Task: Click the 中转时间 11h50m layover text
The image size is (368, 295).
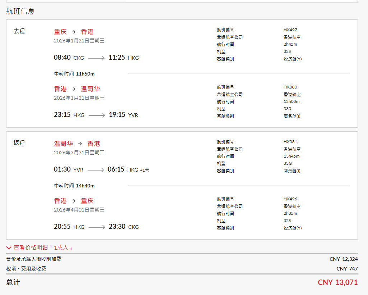Action: pos(74,74)
